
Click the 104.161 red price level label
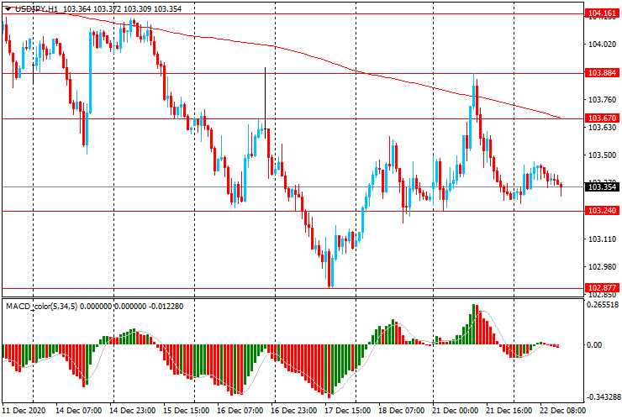[x=600, y=14]
